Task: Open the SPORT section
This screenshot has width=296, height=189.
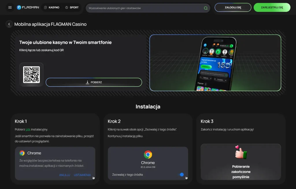Action: coord(72,8)
